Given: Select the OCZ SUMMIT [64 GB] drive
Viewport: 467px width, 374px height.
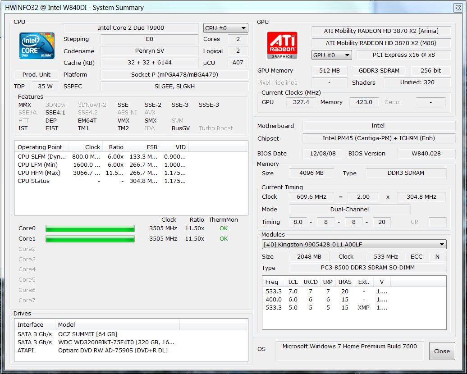Looking at the screenshot, I should click(x=96, y=334).
